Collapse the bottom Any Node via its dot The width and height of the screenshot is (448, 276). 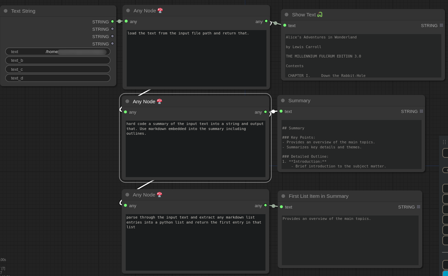click(127, 194)
